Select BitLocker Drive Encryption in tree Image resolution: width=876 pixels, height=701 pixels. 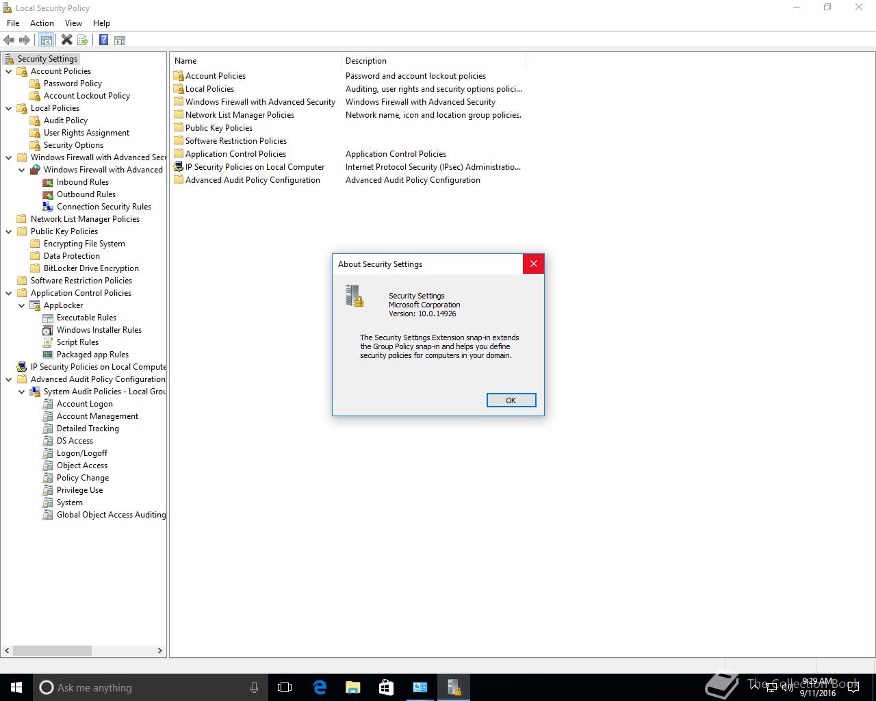[91, 268]
